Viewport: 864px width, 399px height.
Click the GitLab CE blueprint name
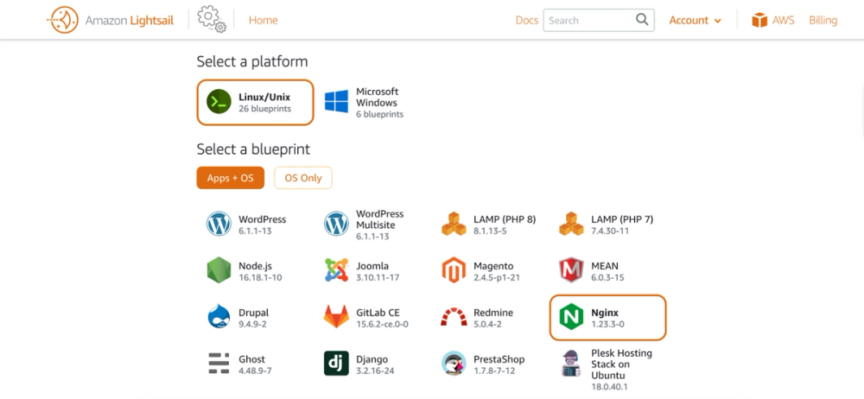(x=378, y=313)
